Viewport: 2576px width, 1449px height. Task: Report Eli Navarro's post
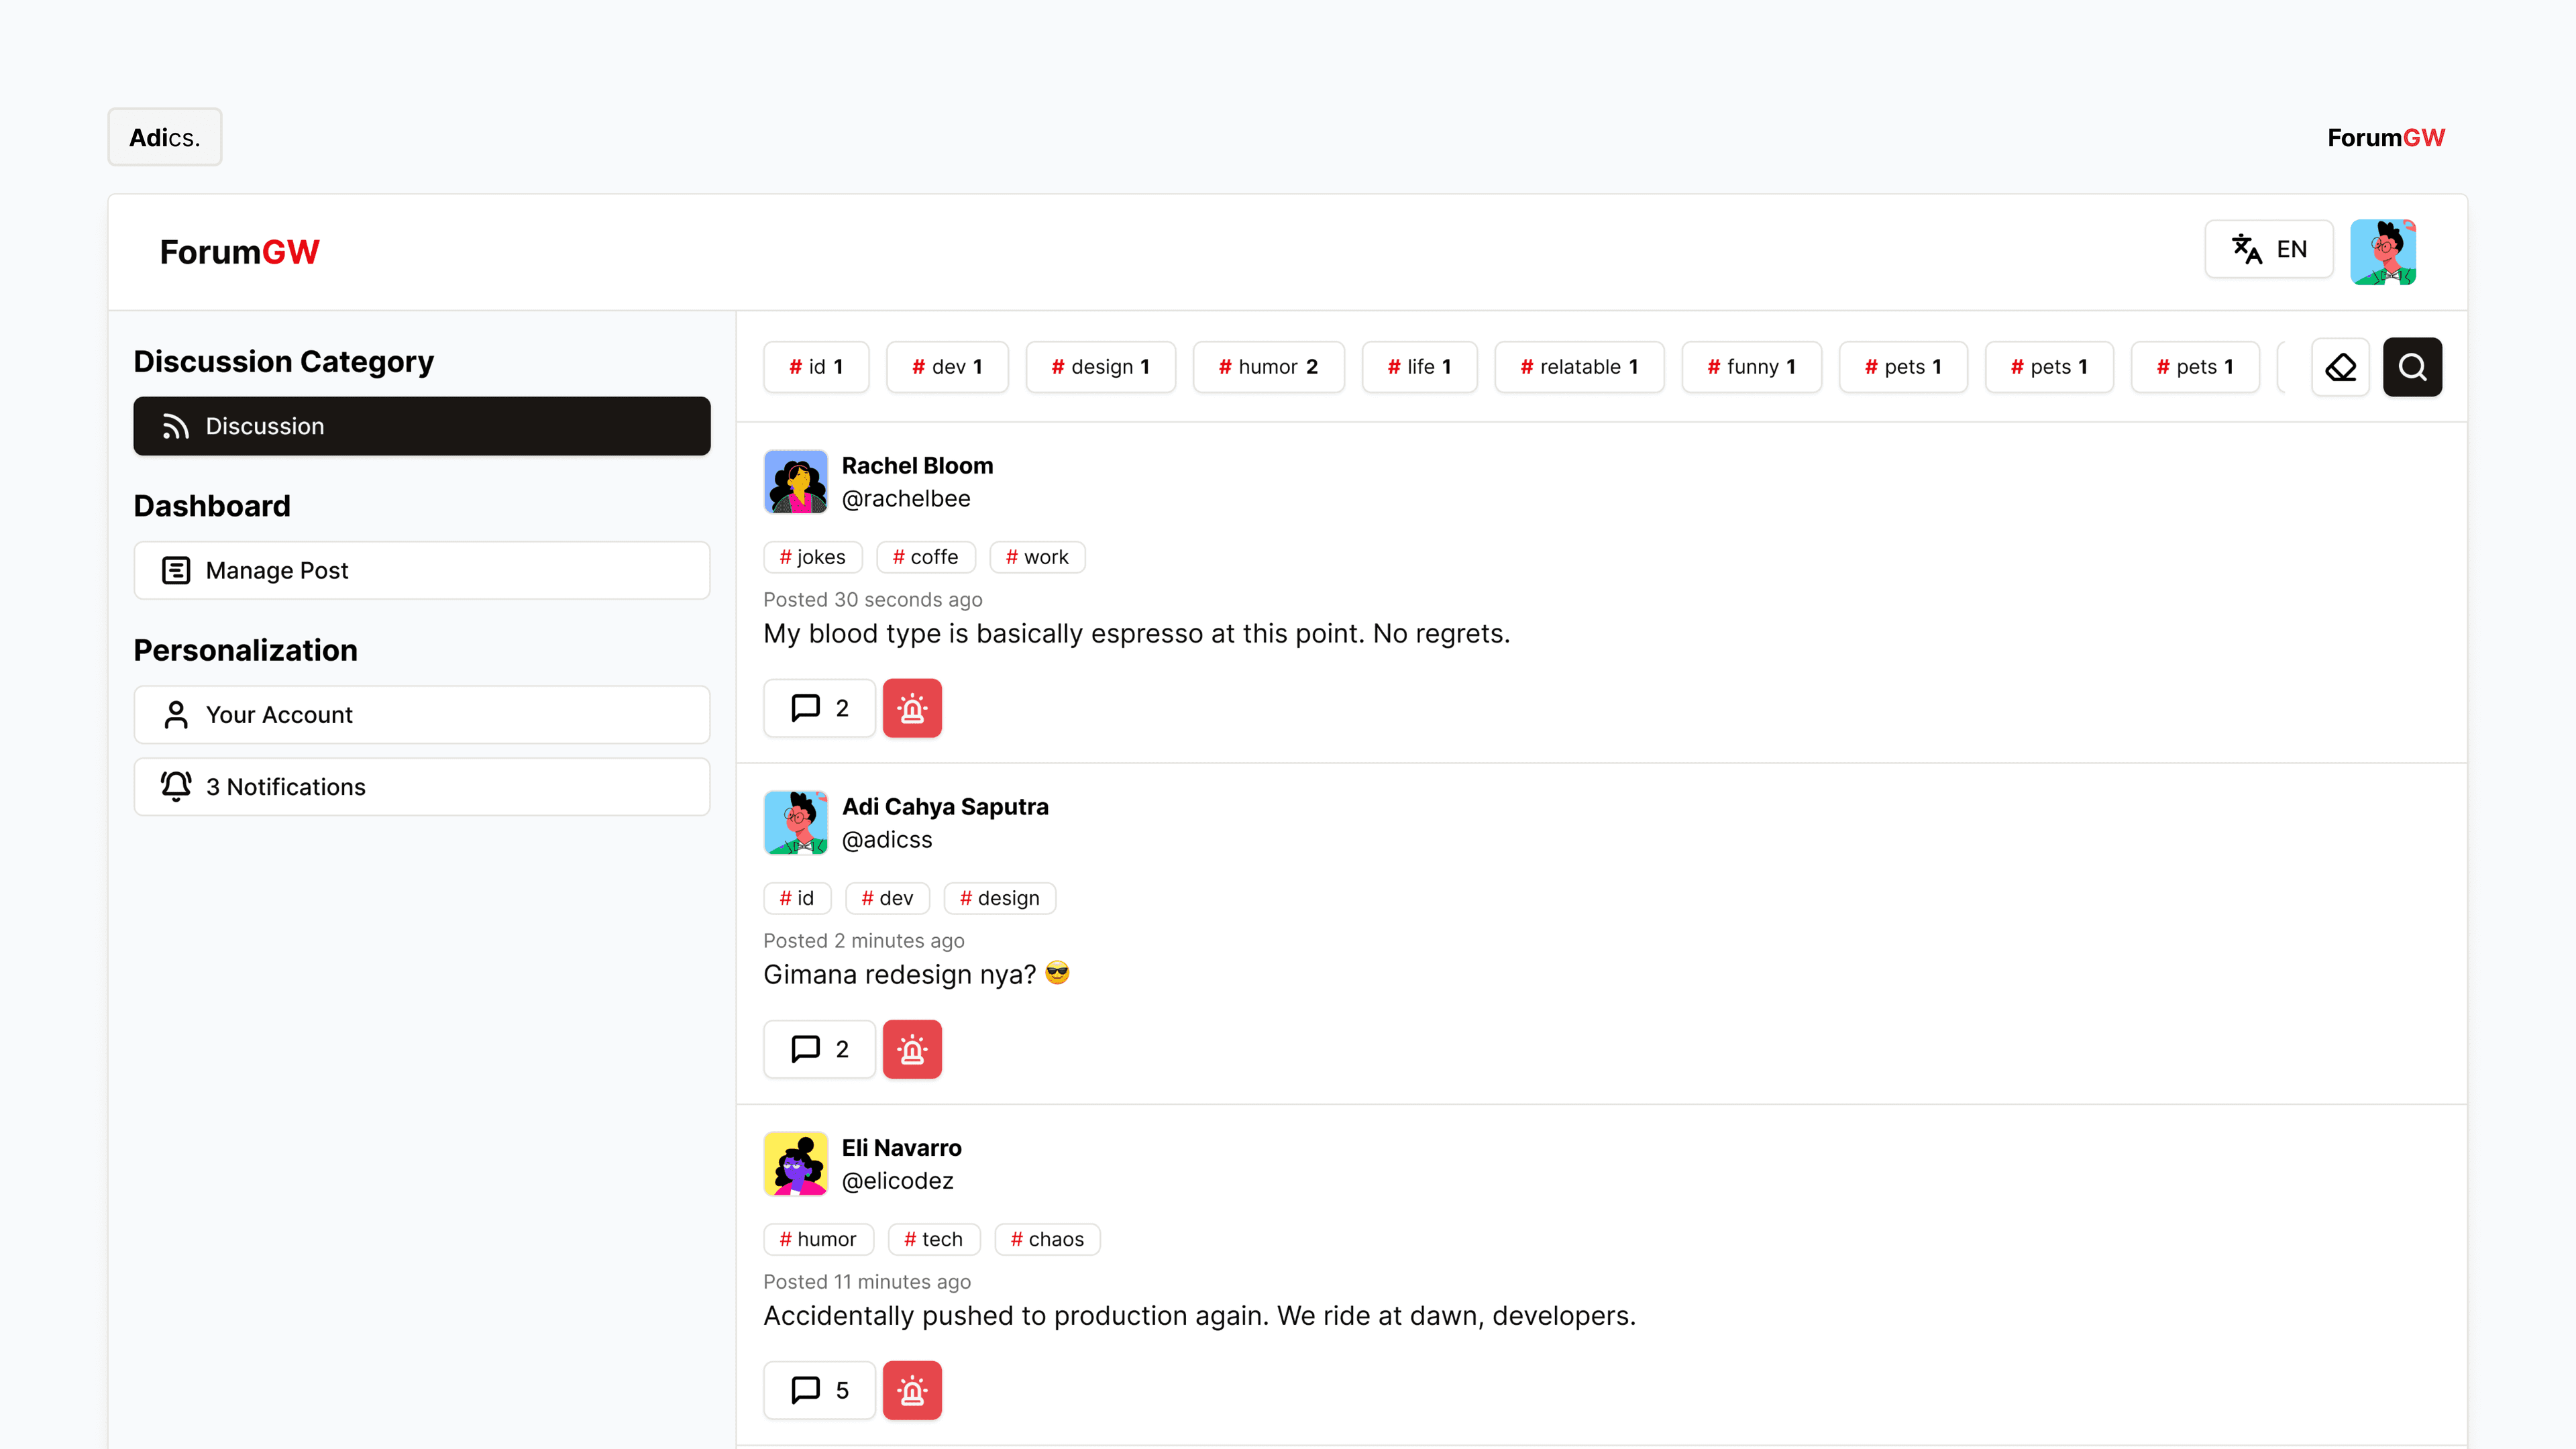coord(912,1390)
